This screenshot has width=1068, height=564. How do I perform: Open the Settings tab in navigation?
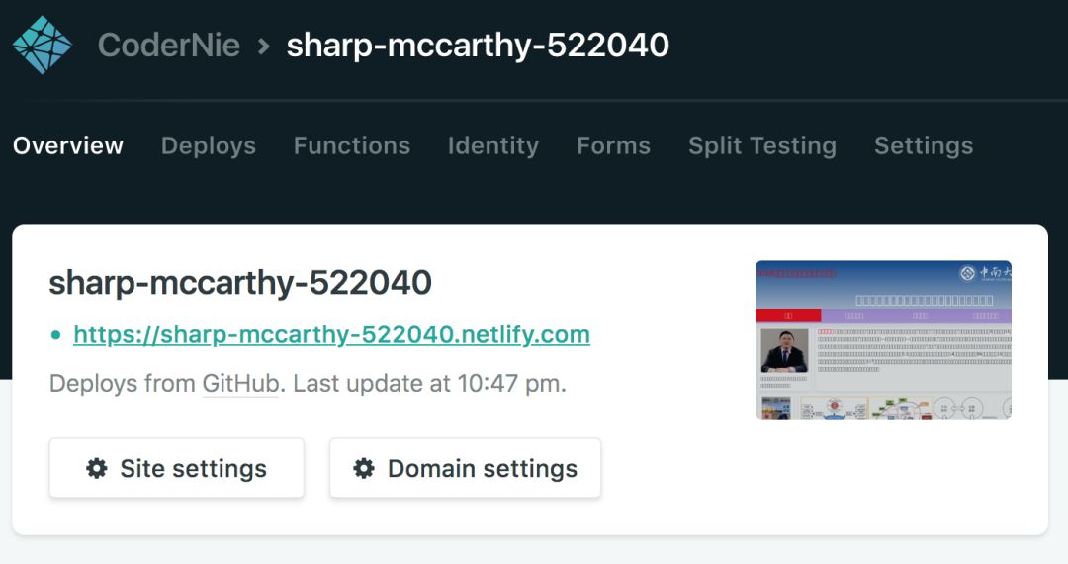[x=924, y=145]
